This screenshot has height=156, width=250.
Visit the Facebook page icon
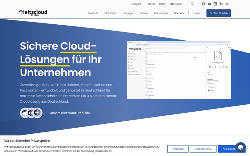point(203,4)
